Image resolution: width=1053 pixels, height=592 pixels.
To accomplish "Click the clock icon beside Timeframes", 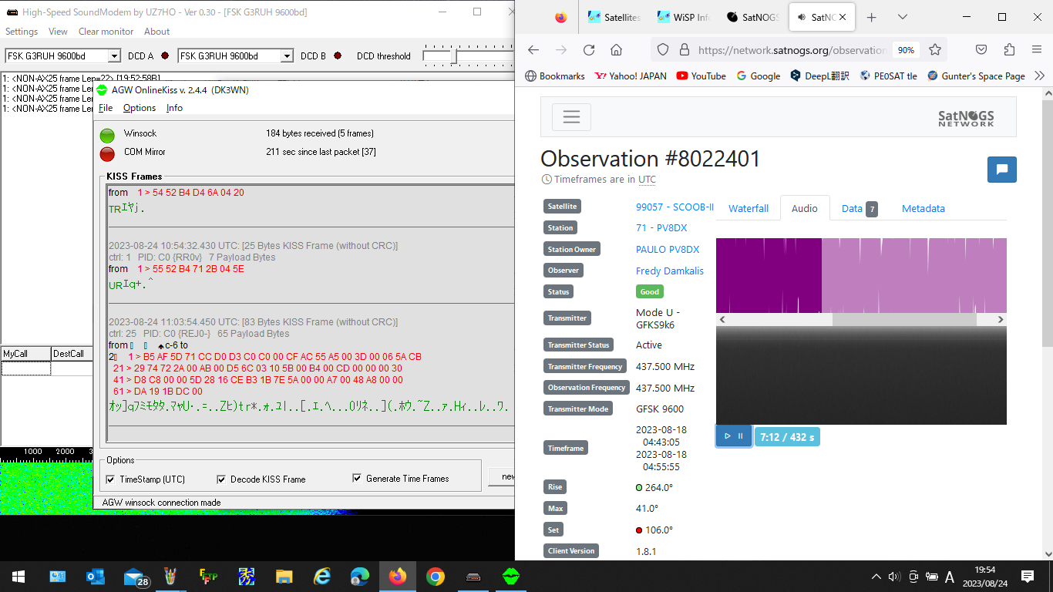I will tap(547, 180).
